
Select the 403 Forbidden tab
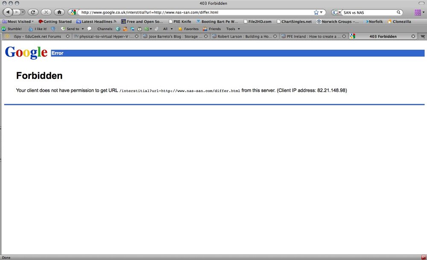coord(383,37)
